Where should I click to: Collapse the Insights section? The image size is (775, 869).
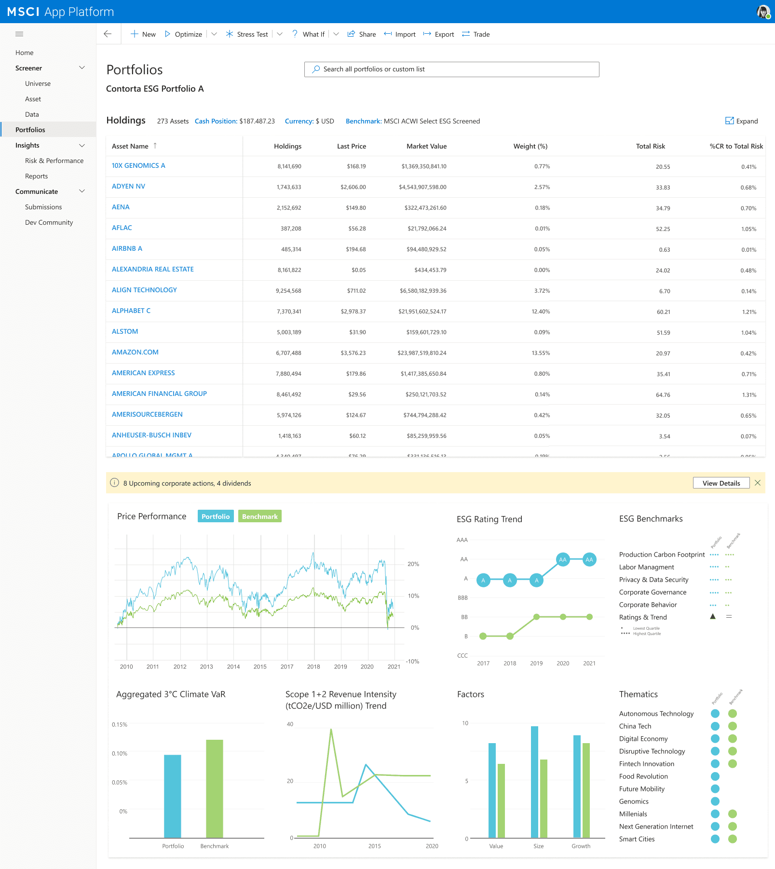(82, 145)
